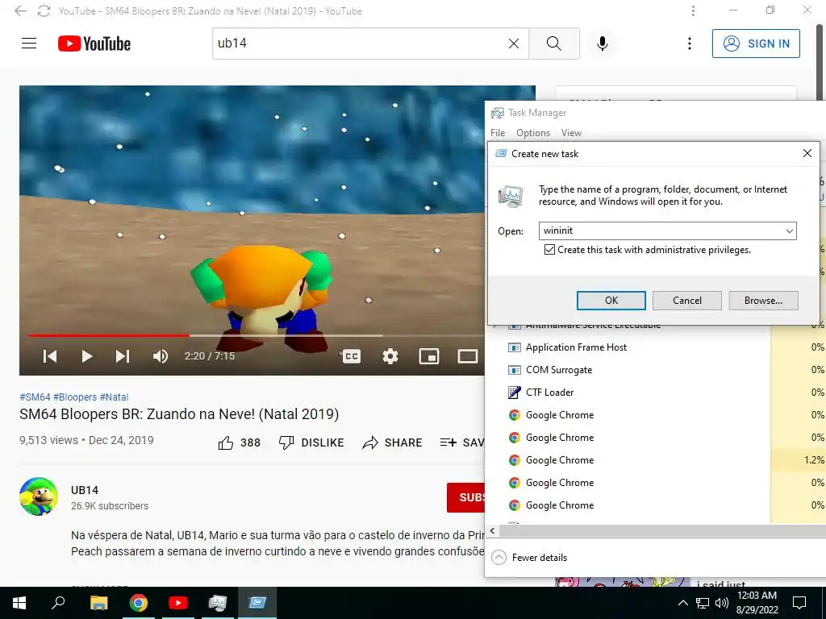Screen dimensions: 826x619
Task: Open the #SM64 hashtag link
Action: pyautogui.click(x=35, y=397)
